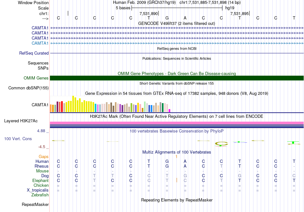Viewport: 304px width, 212px height.
Task: Click the G base in the reference sequence
Action: [167, 18]
